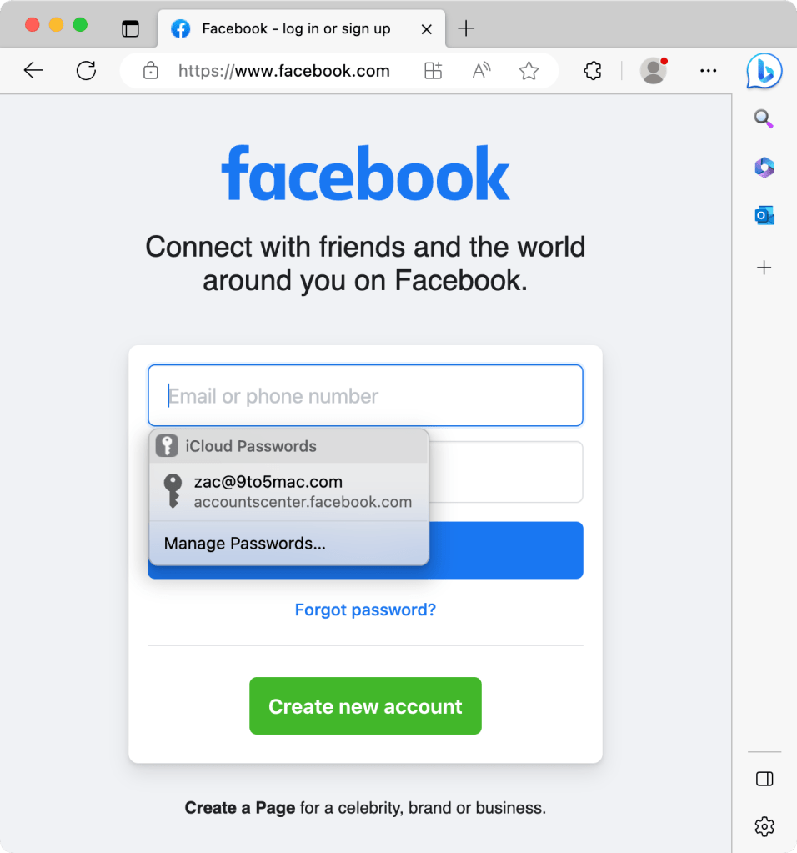
Task: Add a sidebar app with plus icon
Action: click(x=764, y=268)
